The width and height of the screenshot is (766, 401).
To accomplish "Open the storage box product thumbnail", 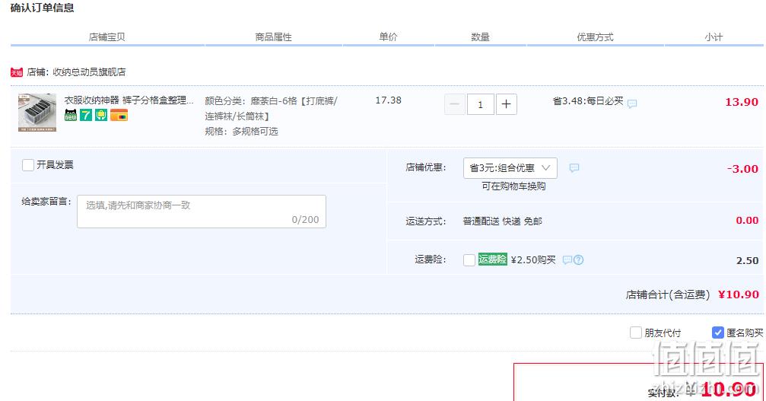I will point(37,113).
